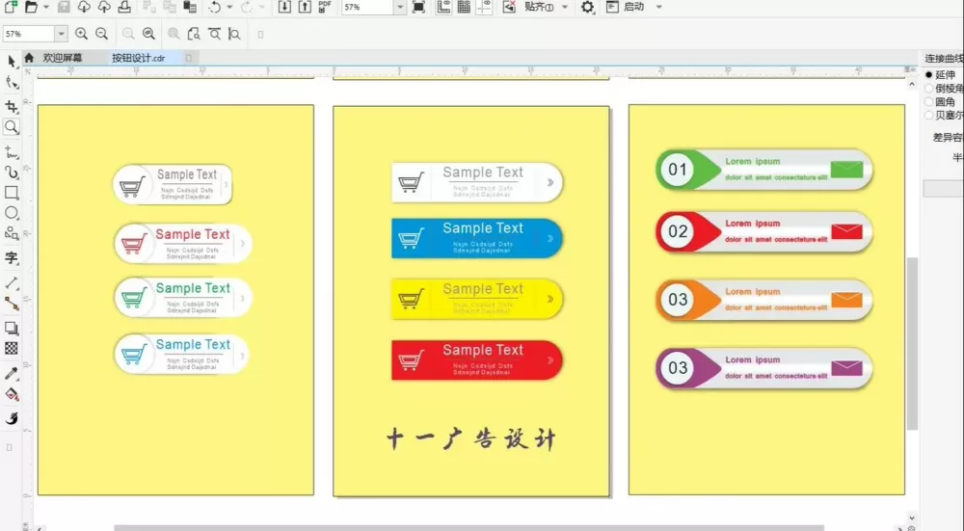The width and height of the screenshot is (964, 531).
Task: Select the Crop tool
Action: point(12,106)
